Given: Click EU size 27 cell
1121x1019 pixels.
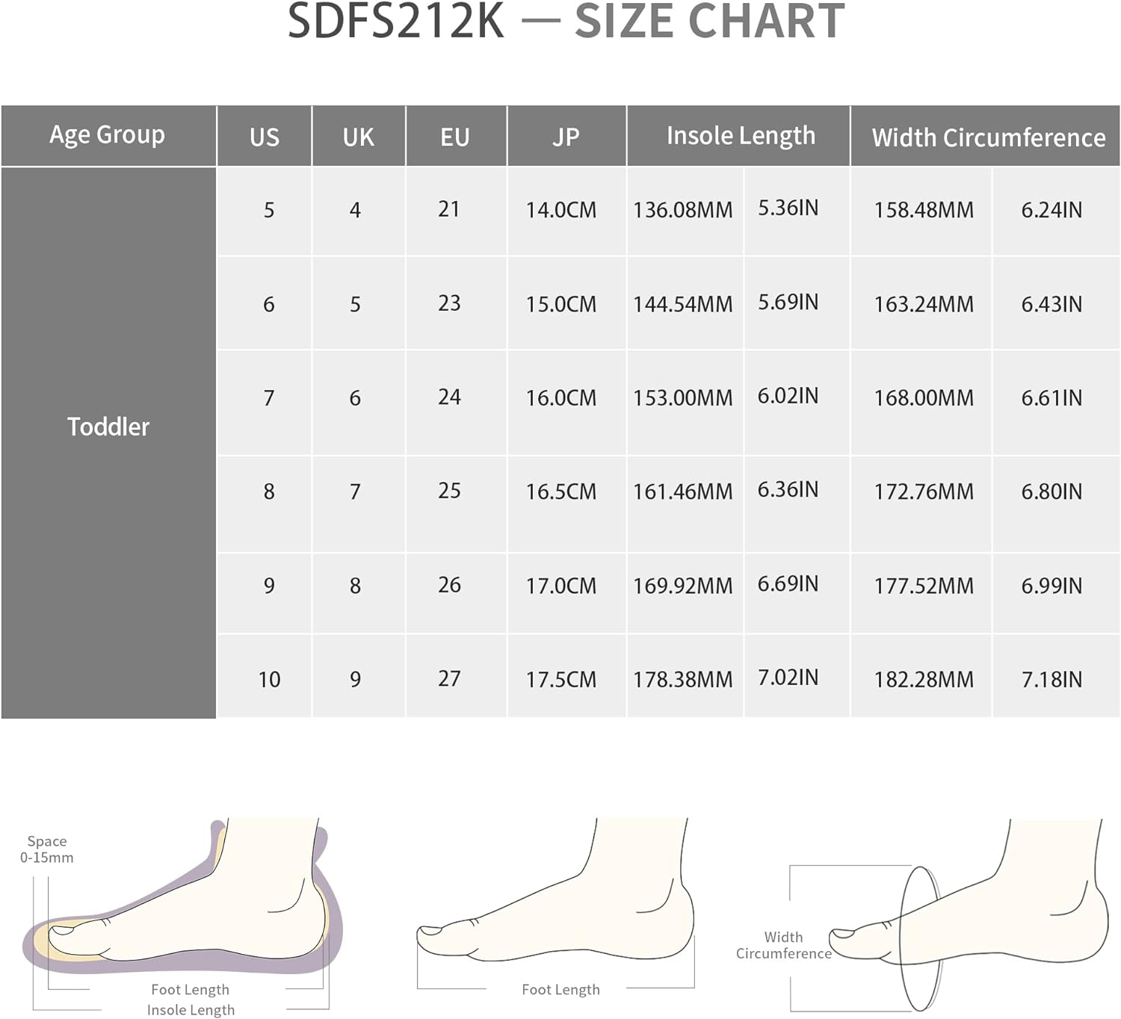Looking at the screenshot, I should tap(456, 677).
